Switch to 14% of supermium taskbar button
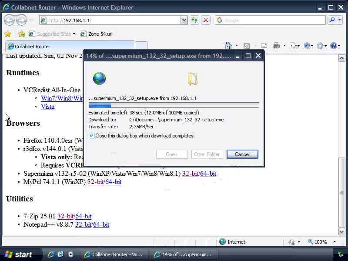The image size is (348, 261). pos(183,254)
